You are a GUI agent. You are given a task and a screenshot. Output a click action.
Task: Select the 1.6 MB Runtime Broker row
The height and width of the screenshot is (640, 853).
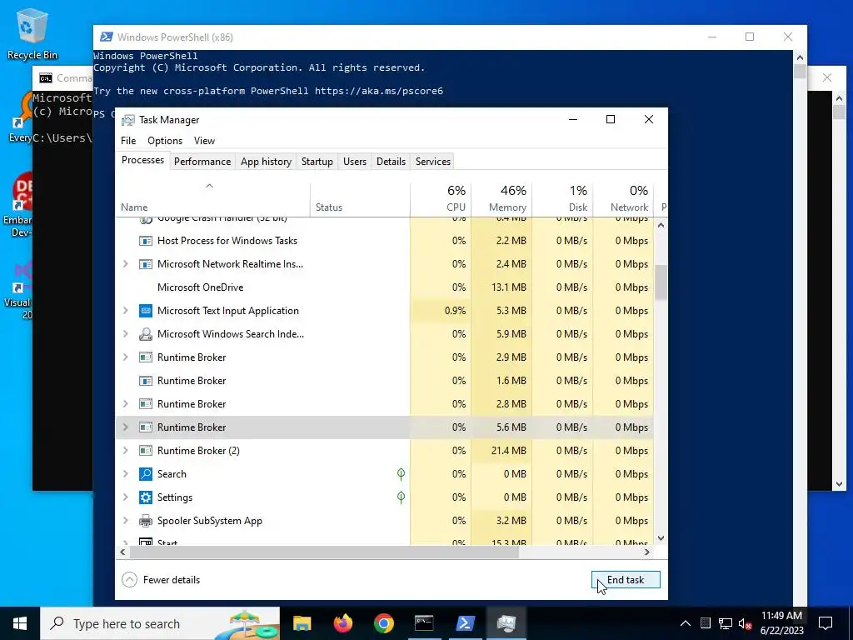pos(385,381)
